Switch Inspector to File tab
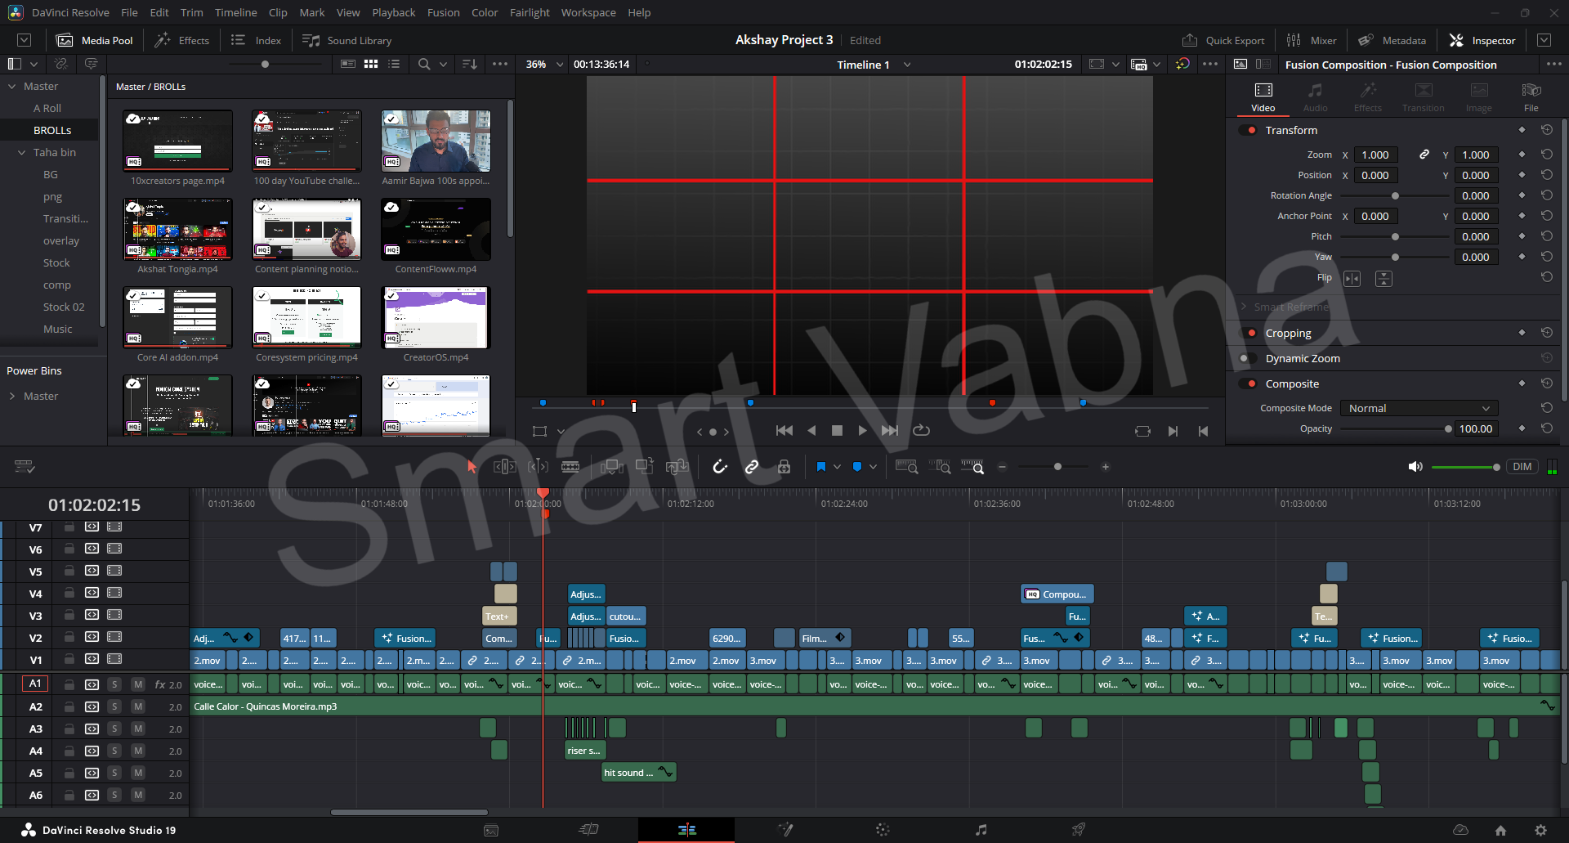 click(x=1531, y=97)
